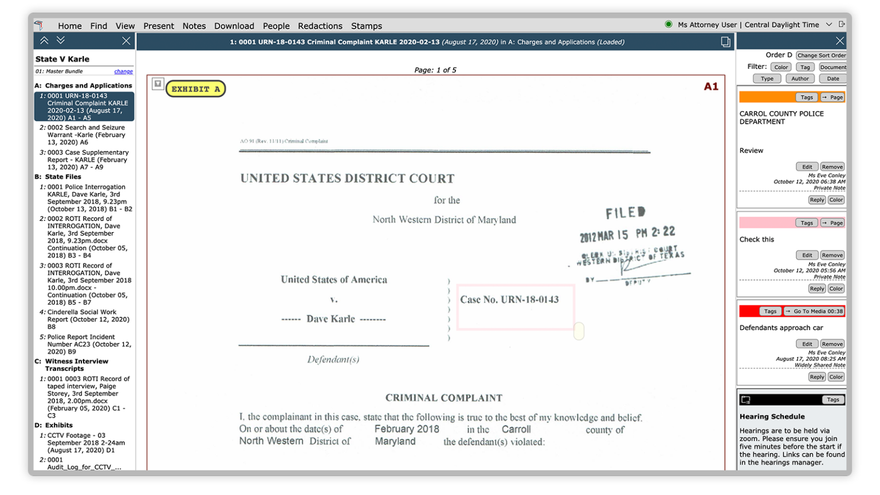
Task: Click Color button on the Review note
Action: point(836,200)
